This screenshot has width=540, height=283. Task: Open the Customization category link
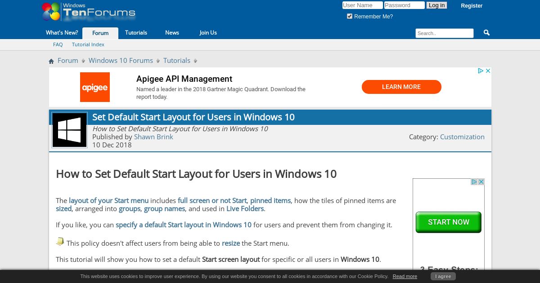point(462,137)
